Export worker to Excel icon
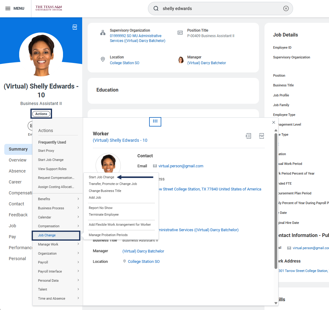 pyautogui.click(x=248, y=136)
